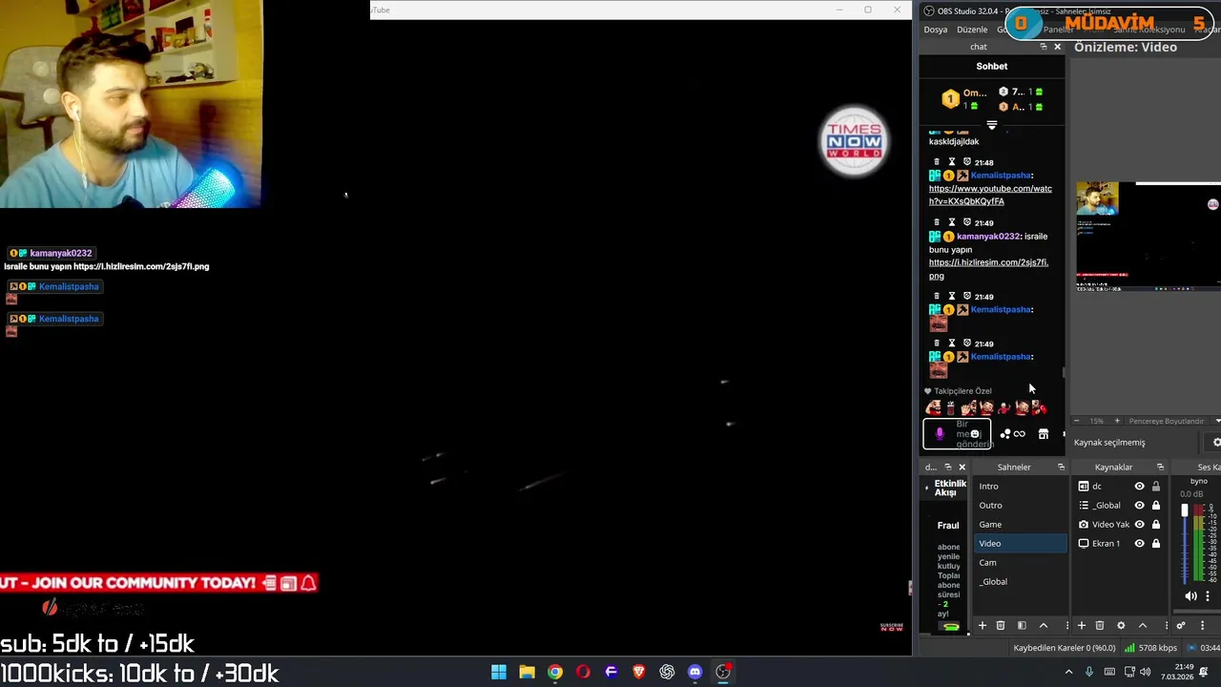Select the Intro scene

(x=1020, y=487)
